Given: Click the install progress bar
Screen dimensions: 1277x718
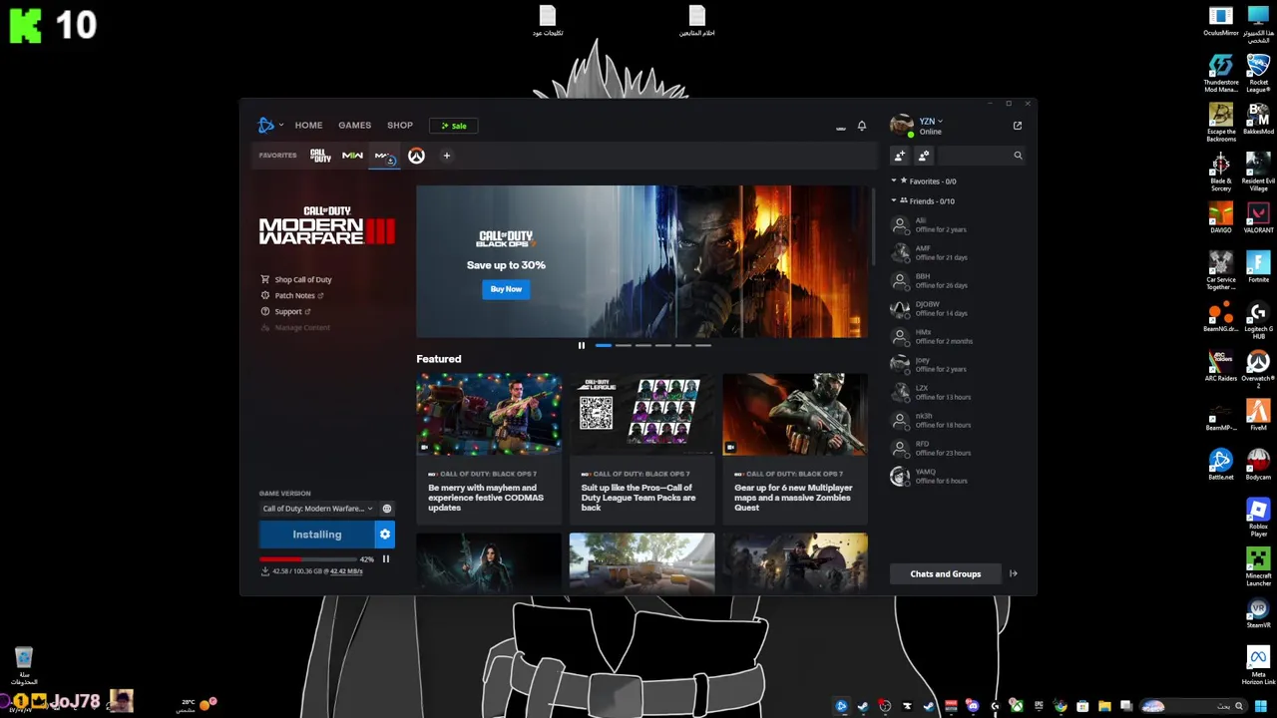Looking at the screenshot, I should [x=307, y=559].
